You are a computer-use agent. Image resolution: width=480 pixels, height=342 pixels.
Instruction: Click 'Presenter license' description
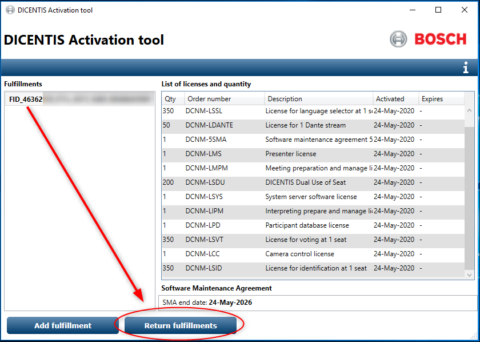(x=290, y=153)
